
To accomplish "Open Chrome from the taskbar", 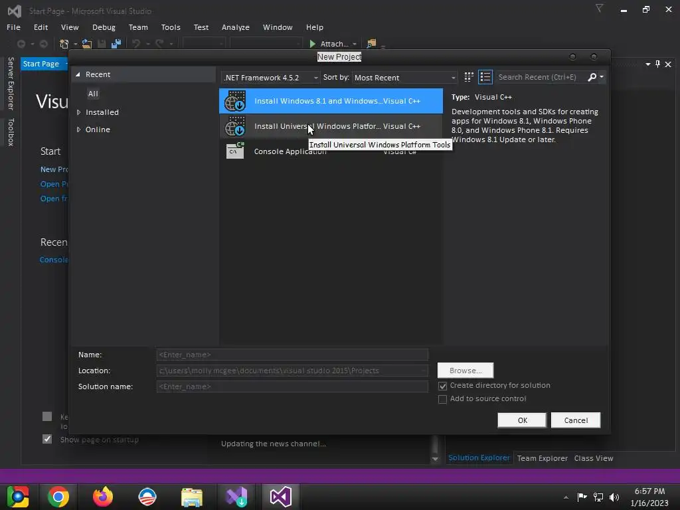I will point(58,497).
